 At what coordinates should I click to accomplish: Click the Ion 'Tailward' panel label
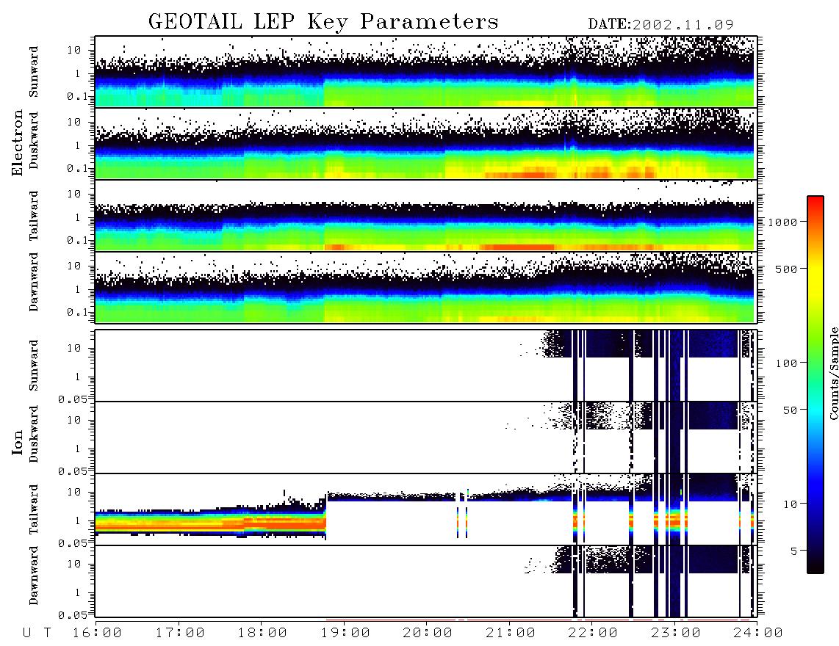[34, 509]
